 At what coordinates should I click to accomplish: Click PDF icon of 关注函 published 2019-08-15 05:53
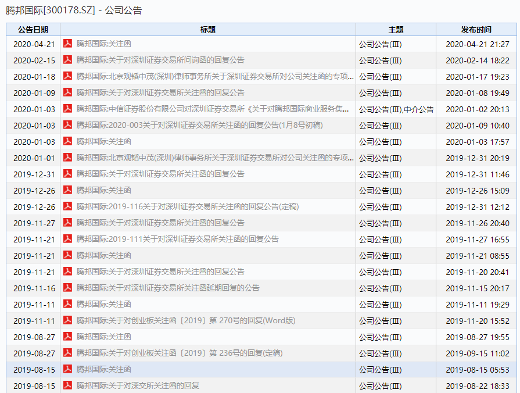pyautogui.click(x=67, y=369)
